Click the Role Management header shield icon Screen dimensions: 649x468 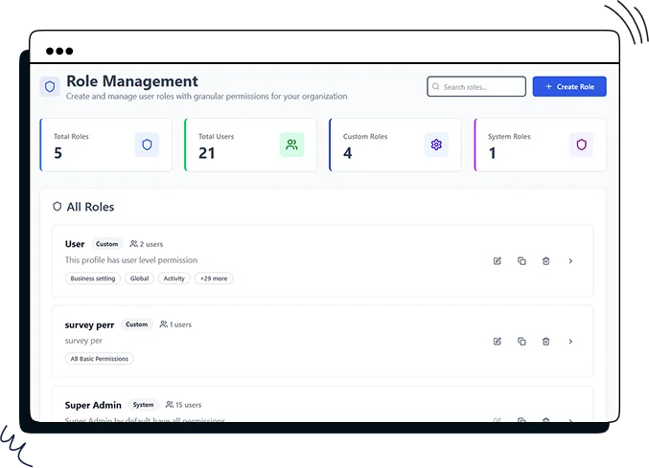point(50,87)
